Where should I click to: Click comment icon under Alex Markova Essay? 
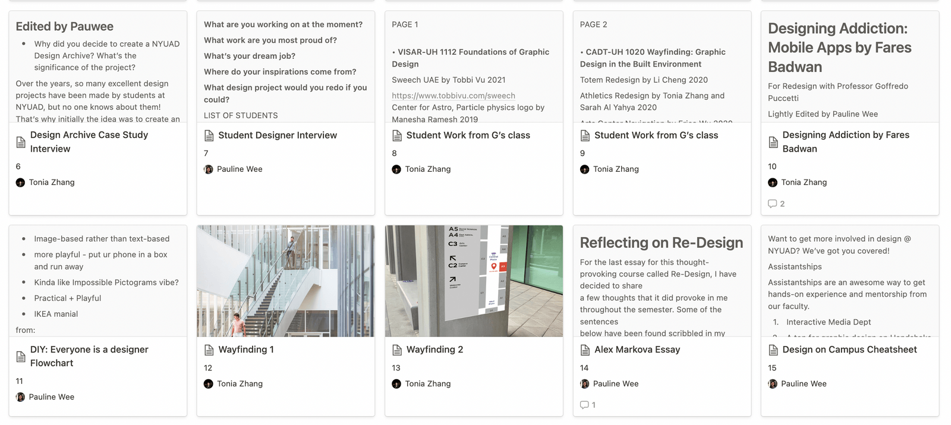click(x=584, y=405)
